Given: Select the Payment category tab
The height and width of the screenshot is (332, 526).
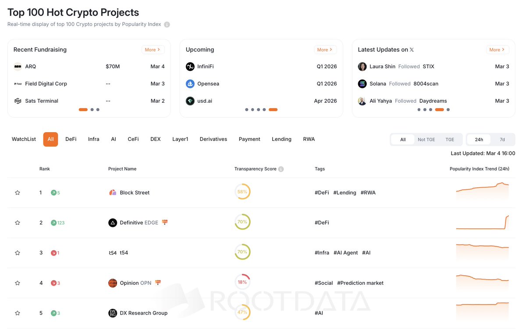Looking at the screenshot, I should 249,139.
